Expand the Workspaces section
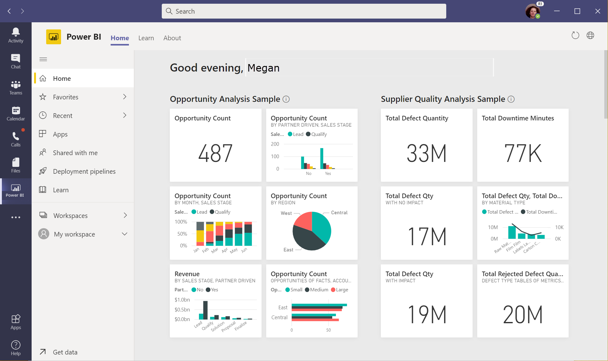Image resolution: width=608 pixels, height=361 pixels. pyautogui.click(x=125, y=215)
